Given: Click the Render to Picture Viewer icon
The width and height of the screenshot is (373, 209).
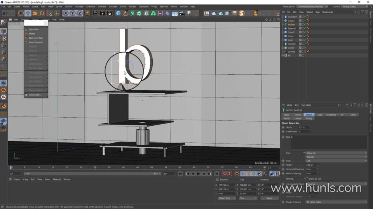Looking at the screenshot, I should [102, 13].
